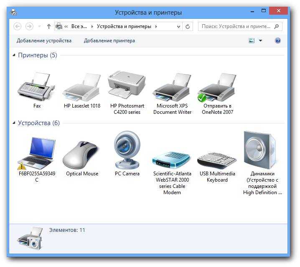Select the Optical Mouse device
This screenshot has height=267, width=300.
point(81,155)
